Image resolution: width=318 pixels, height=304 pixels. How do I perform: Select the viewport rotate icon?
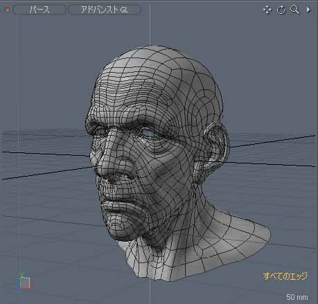(281, 10)
